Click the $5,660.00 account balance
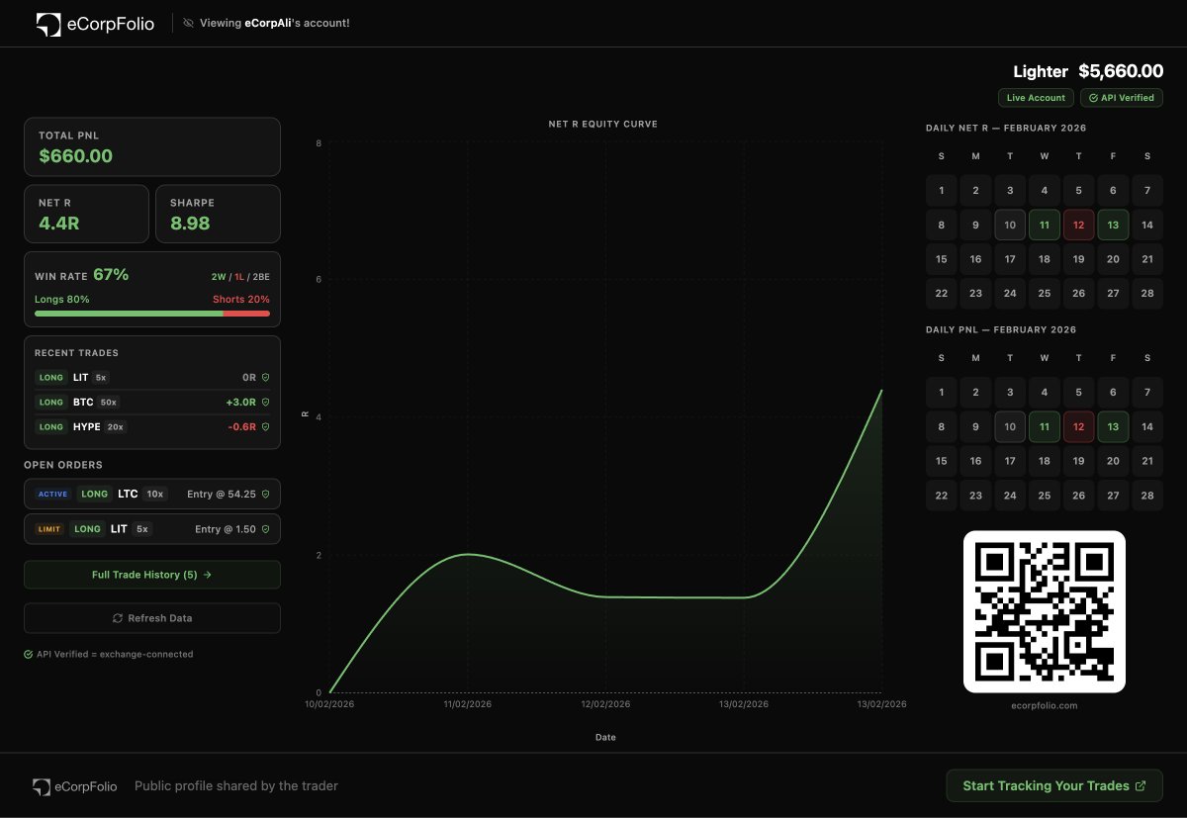The image size is (1187, 818). pos(1121,71)
